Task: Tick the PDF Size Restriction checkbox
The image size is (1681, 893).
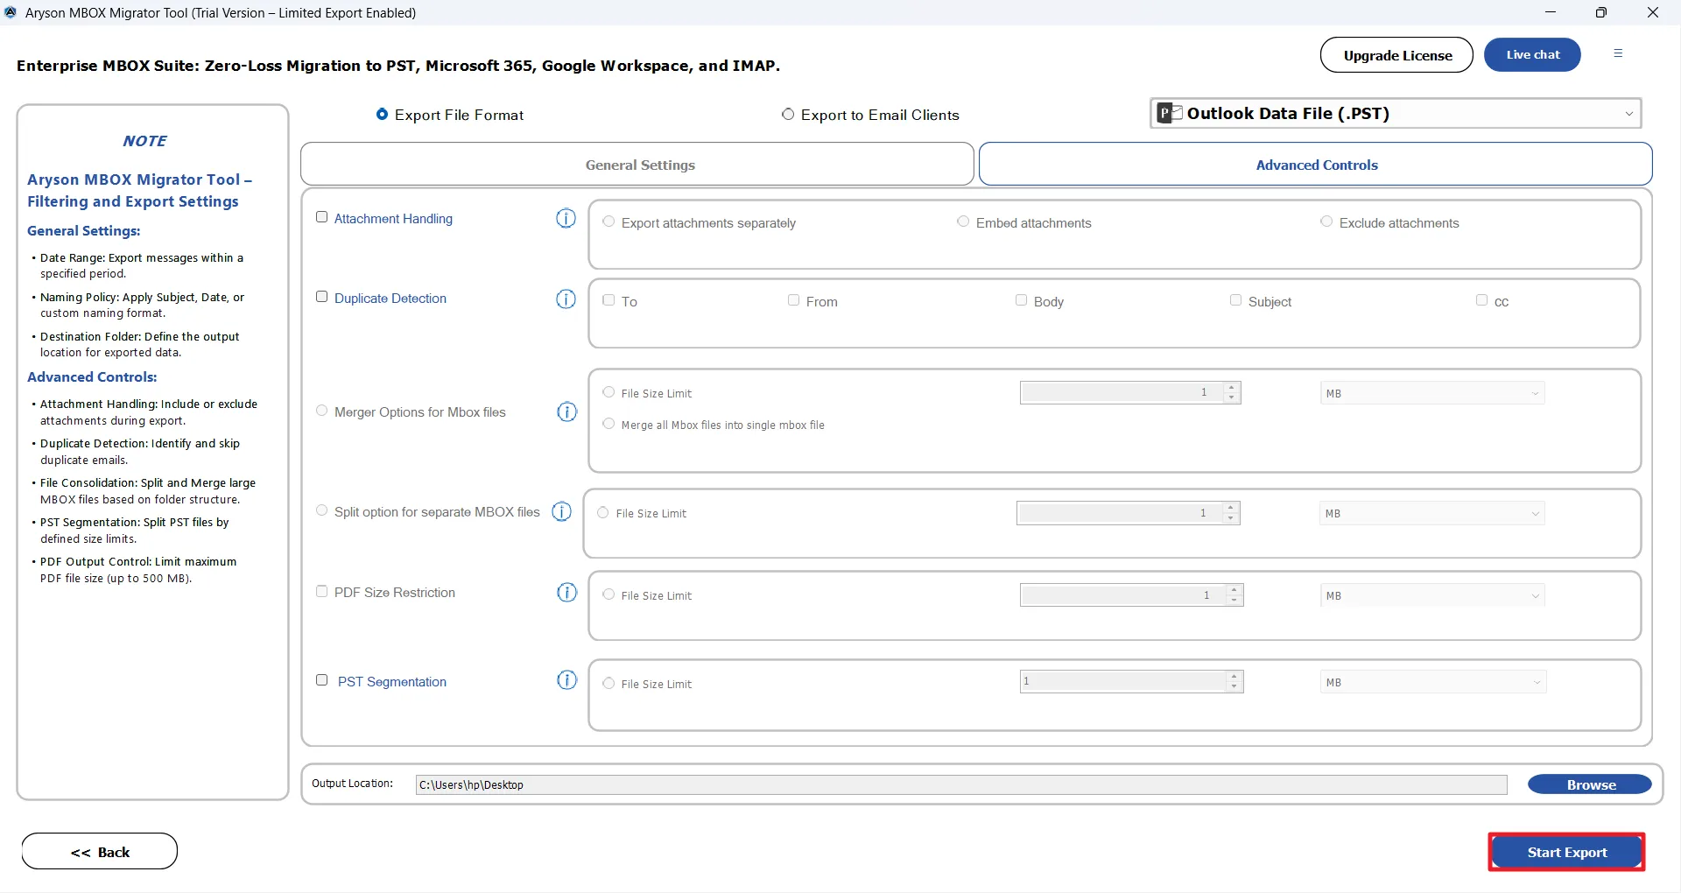Action: (x=321, y=591)
